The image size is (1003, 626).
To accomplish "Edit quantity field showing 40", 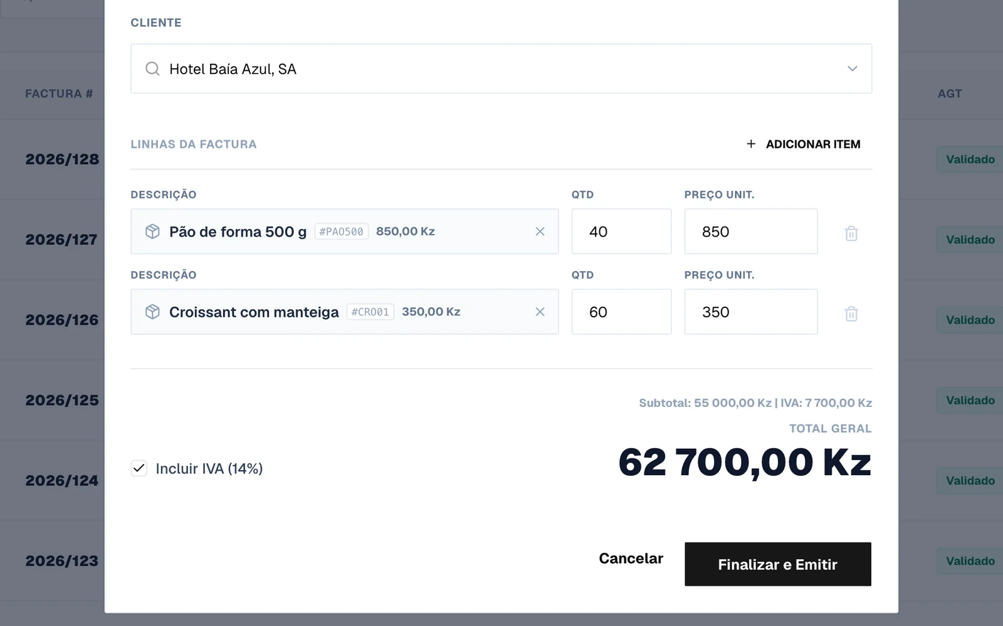I will [x=621, y=232].
